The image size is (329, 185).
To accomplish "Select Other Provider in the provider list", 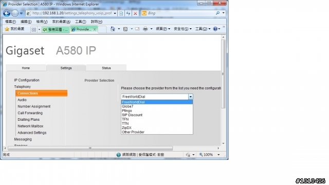I will [x=157, y=132].
